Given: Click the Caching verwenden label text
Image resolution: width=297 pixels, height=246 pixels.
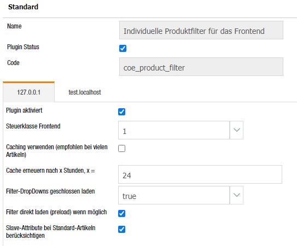Looking at the screenshot, I should pyautogui.click(x=57, y=151).
